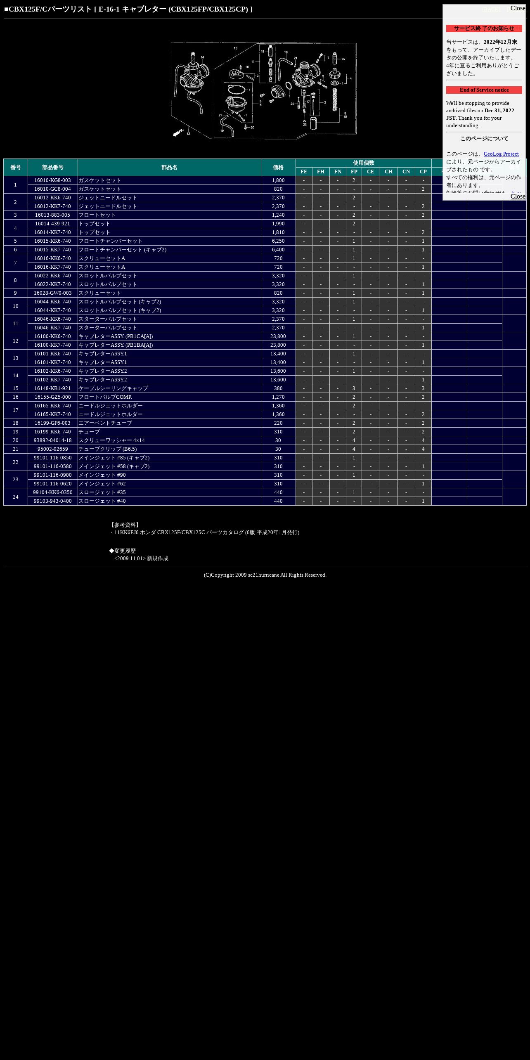Click the サービス終了のお知らせ red banner
Screen dimensions: 530x1060
484,28
